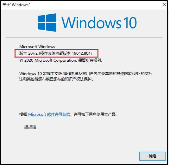Click the 关于"Windows" title bar text
Viewport: 169px width, 165px height.
click(16, 5)
